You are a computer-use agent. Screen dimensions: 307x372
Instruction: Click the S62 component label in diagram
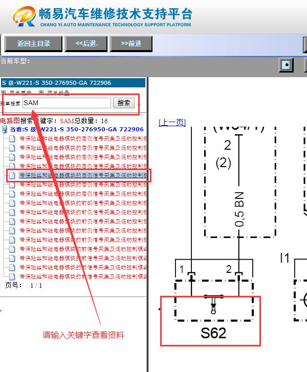pos(213,333)
